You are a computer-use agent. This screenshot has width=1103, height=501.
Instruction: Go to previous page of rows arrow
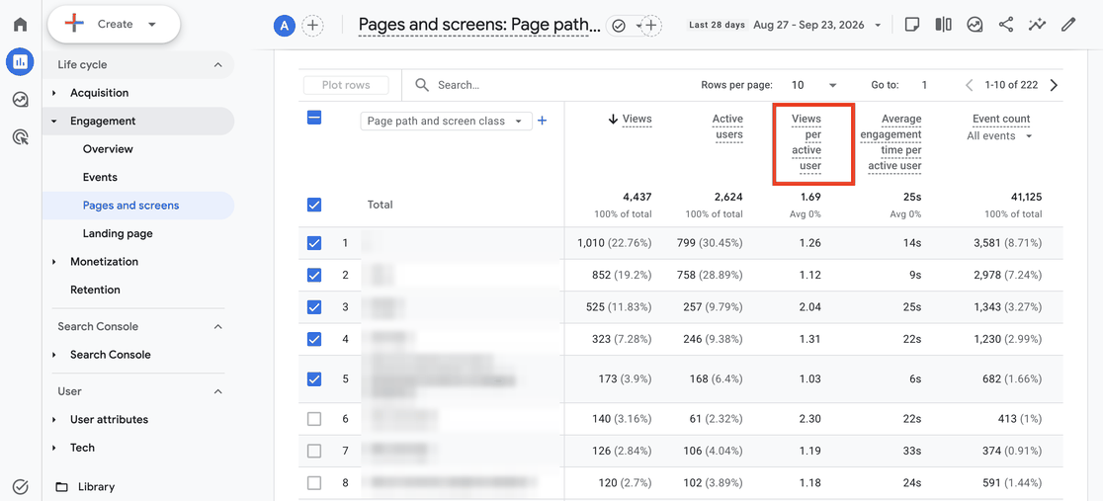tap(970, 85)
